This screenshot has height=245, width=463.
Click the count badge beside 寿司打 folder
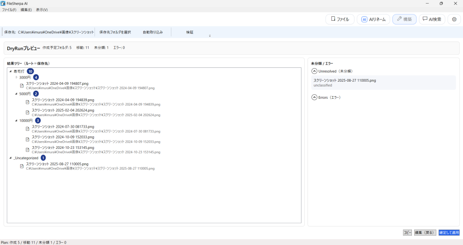30,71
